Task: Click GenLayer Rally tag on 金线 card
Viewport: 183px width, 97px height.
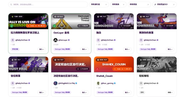Action: coord(62,49)
